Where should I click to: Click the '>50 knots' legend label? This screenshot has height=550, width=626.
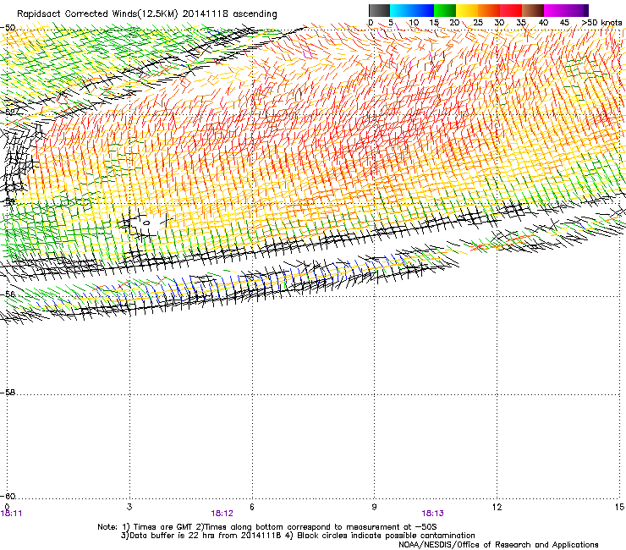click(x=601, y=23)
